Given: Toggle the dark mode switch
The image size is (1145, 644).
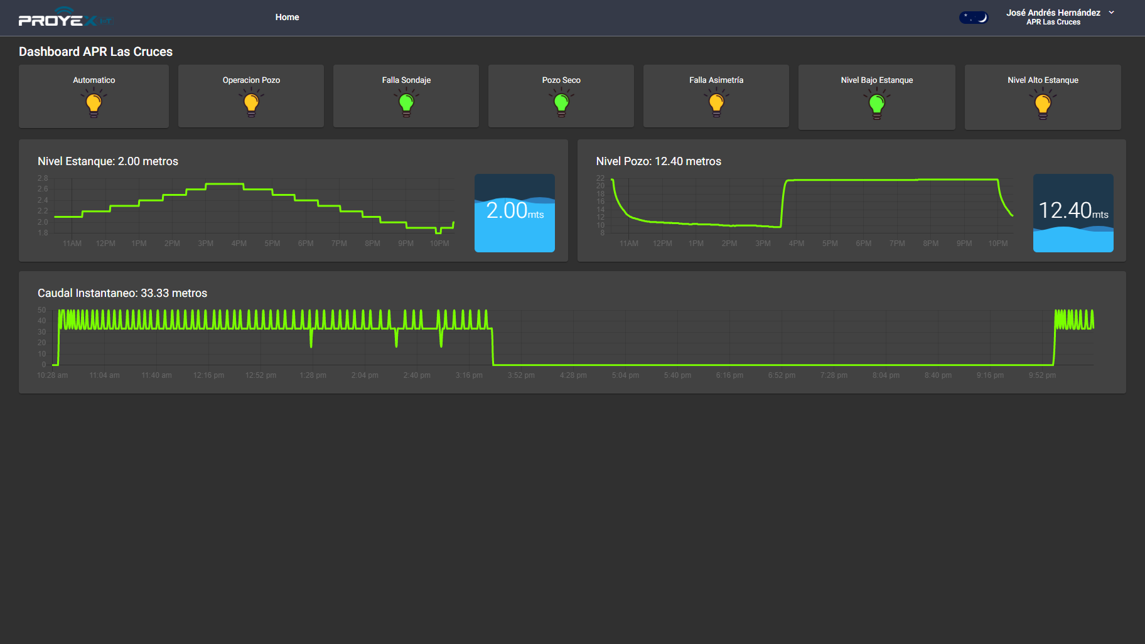Looking at the screenshot, I should [973, 18].
